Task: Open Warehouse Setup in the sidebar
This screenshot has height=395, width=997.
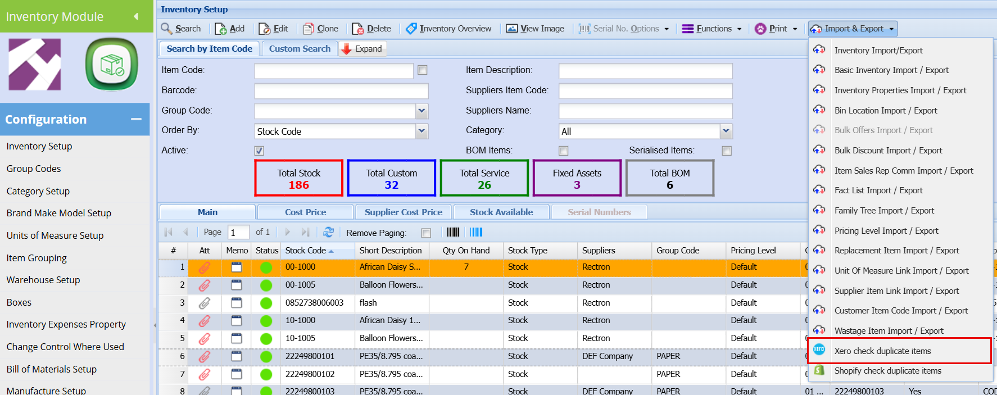Action: coord(43,280)
